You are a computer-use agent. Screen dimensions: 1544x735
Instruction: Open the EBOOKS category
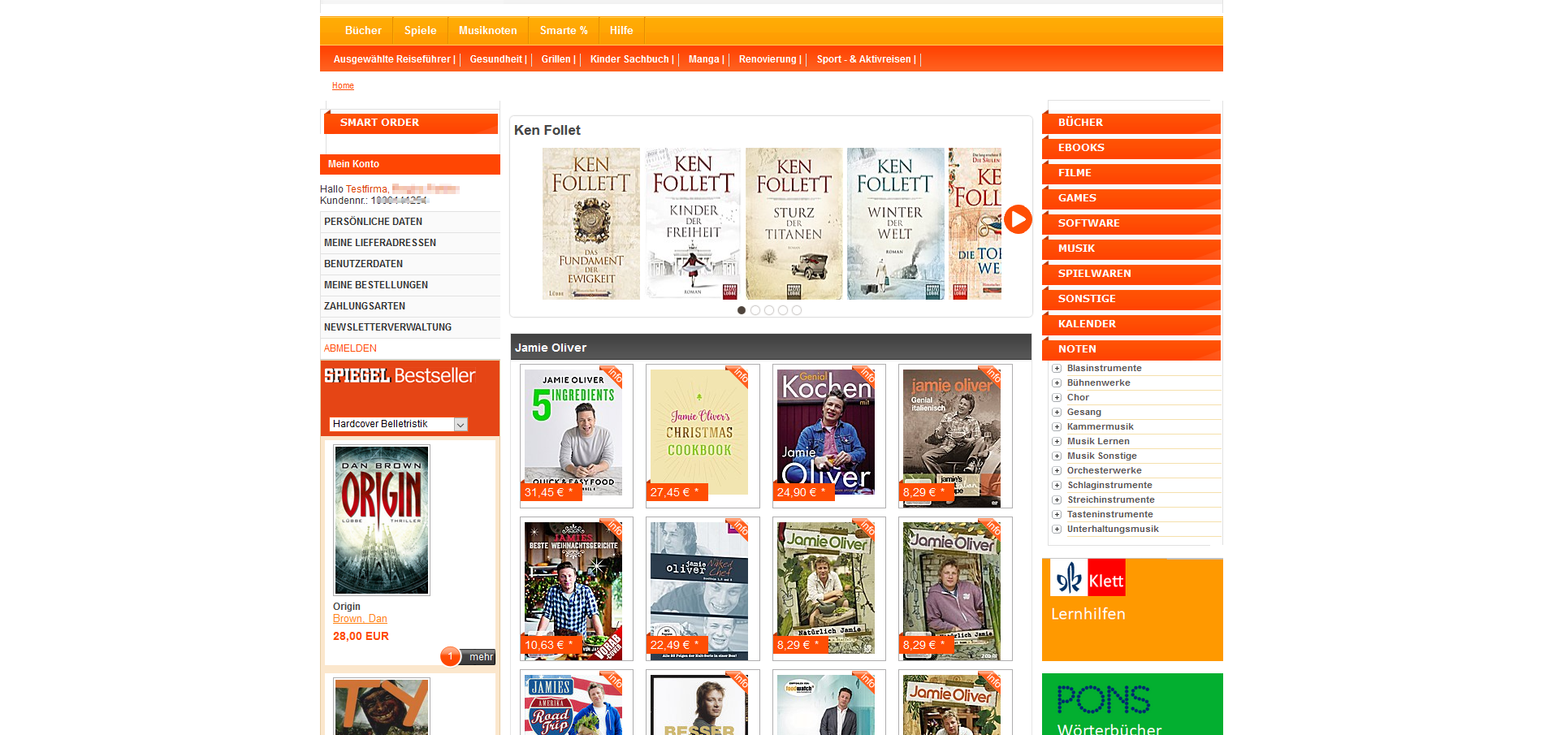click(1131, 148)
